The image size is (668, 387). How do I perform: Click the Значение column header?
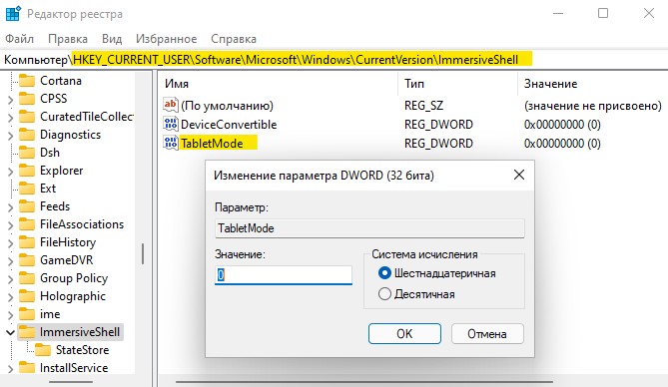pyautogui.click(x=592, y=84)
